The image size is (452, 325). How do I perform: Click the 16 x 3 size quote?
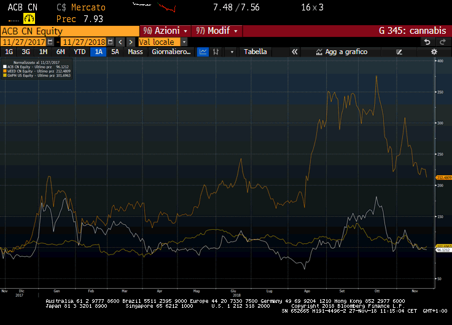[x=313, y=7]
